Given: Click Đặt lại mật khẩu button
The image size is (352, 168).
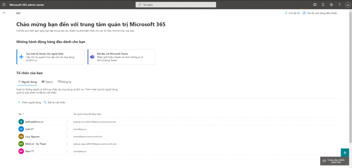Looking at the screenshot, I should click(55, 102).
